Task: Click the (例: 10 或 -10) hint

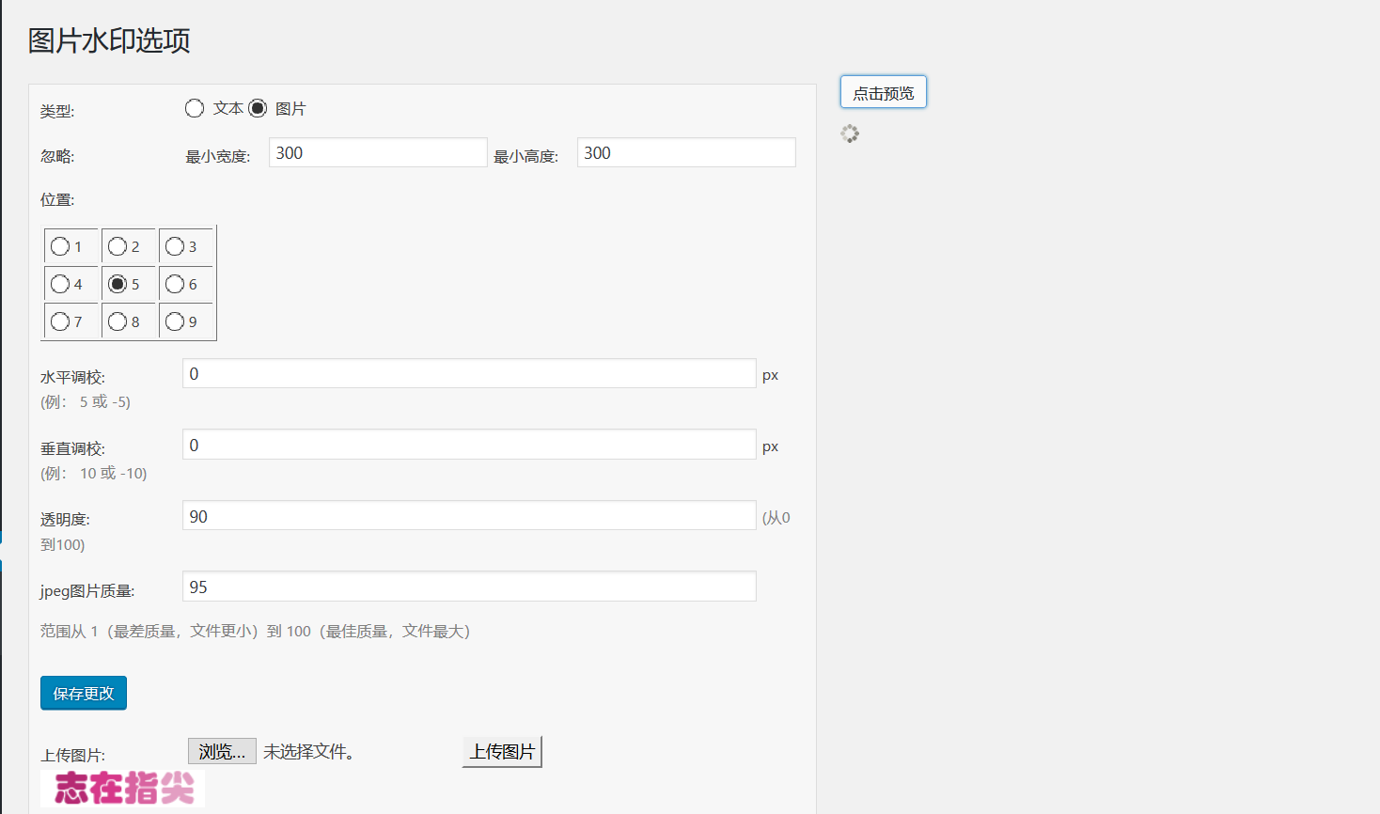Action: point(94,473)
